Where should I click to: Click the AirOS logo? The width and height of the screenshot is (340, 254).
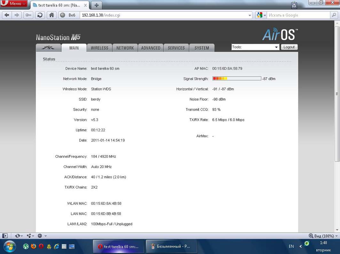tap(280, 34)
